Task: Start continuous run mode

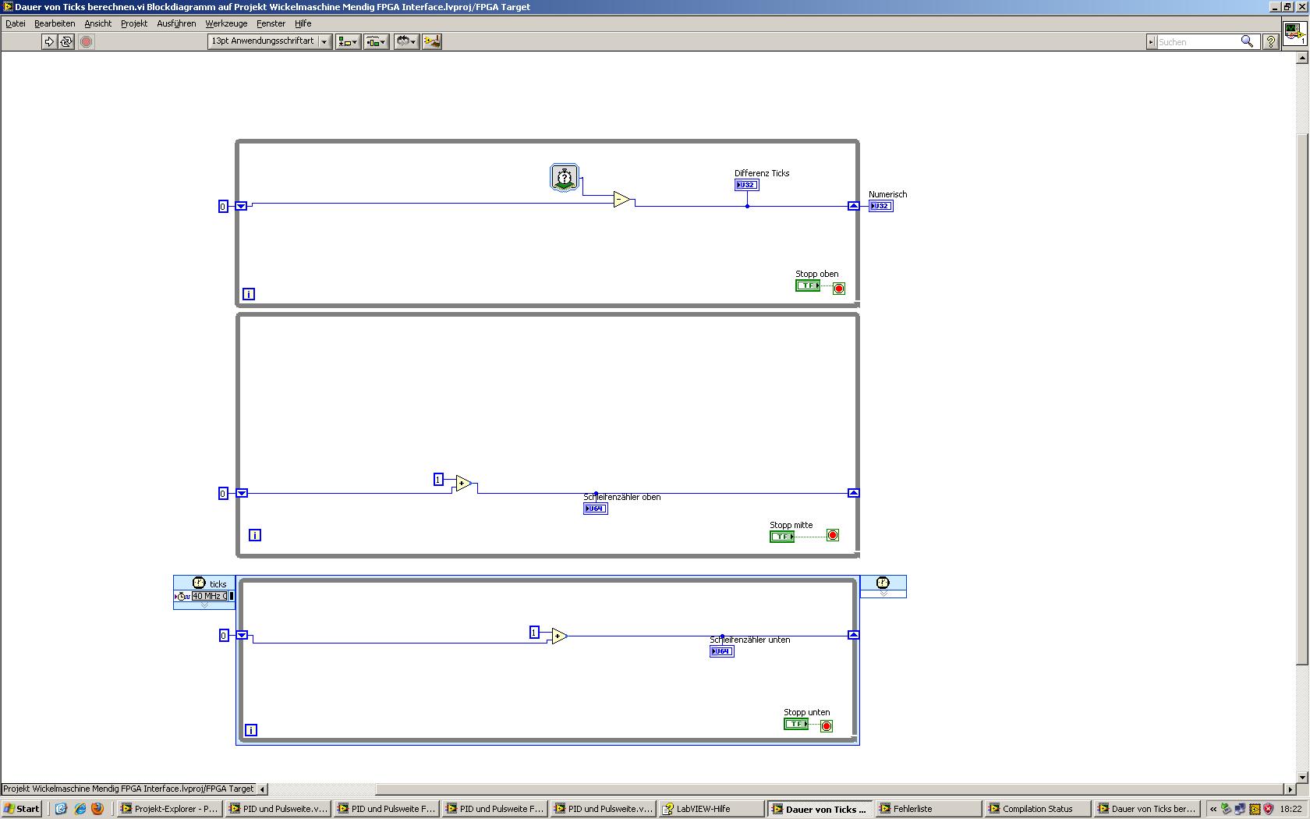Action: (x=66, y=41)
